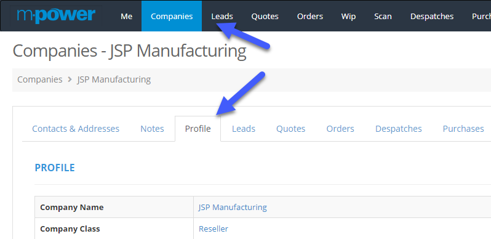Switch to Contacts & Addresses tab
This screenshot has height=239, width=491.
[76, 129]
